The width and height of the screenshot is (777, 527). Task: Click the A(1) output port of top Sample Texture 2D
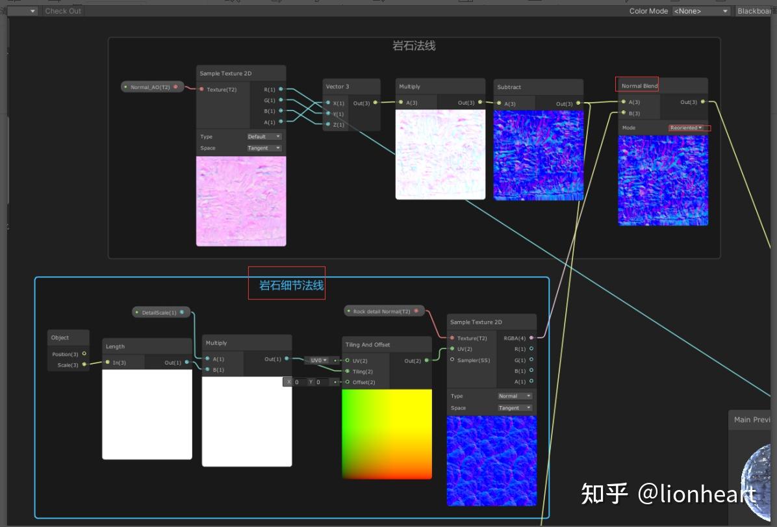click(x=281, y=122)
